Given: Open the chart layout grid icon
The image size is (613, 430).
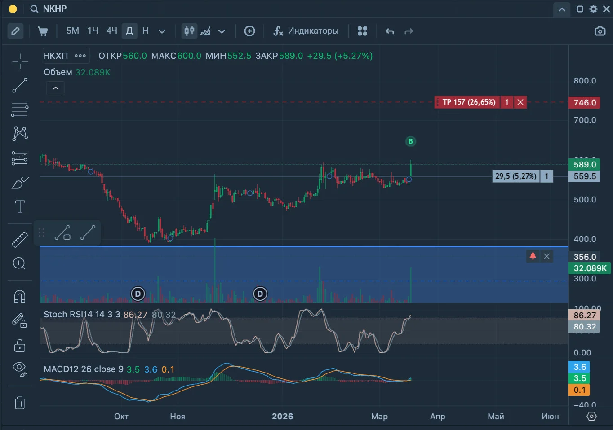Looking at the screenshot, I should tap(362, 31).
